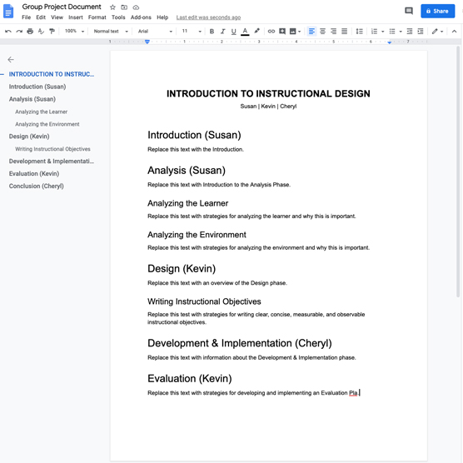Viewport: 463px width, 463px height.
Task: Open the text color picker
Action: [245, 32]
